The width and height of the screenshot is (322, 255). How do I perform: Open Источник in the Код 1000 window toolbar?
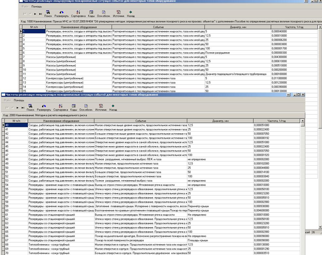(119, 12)
